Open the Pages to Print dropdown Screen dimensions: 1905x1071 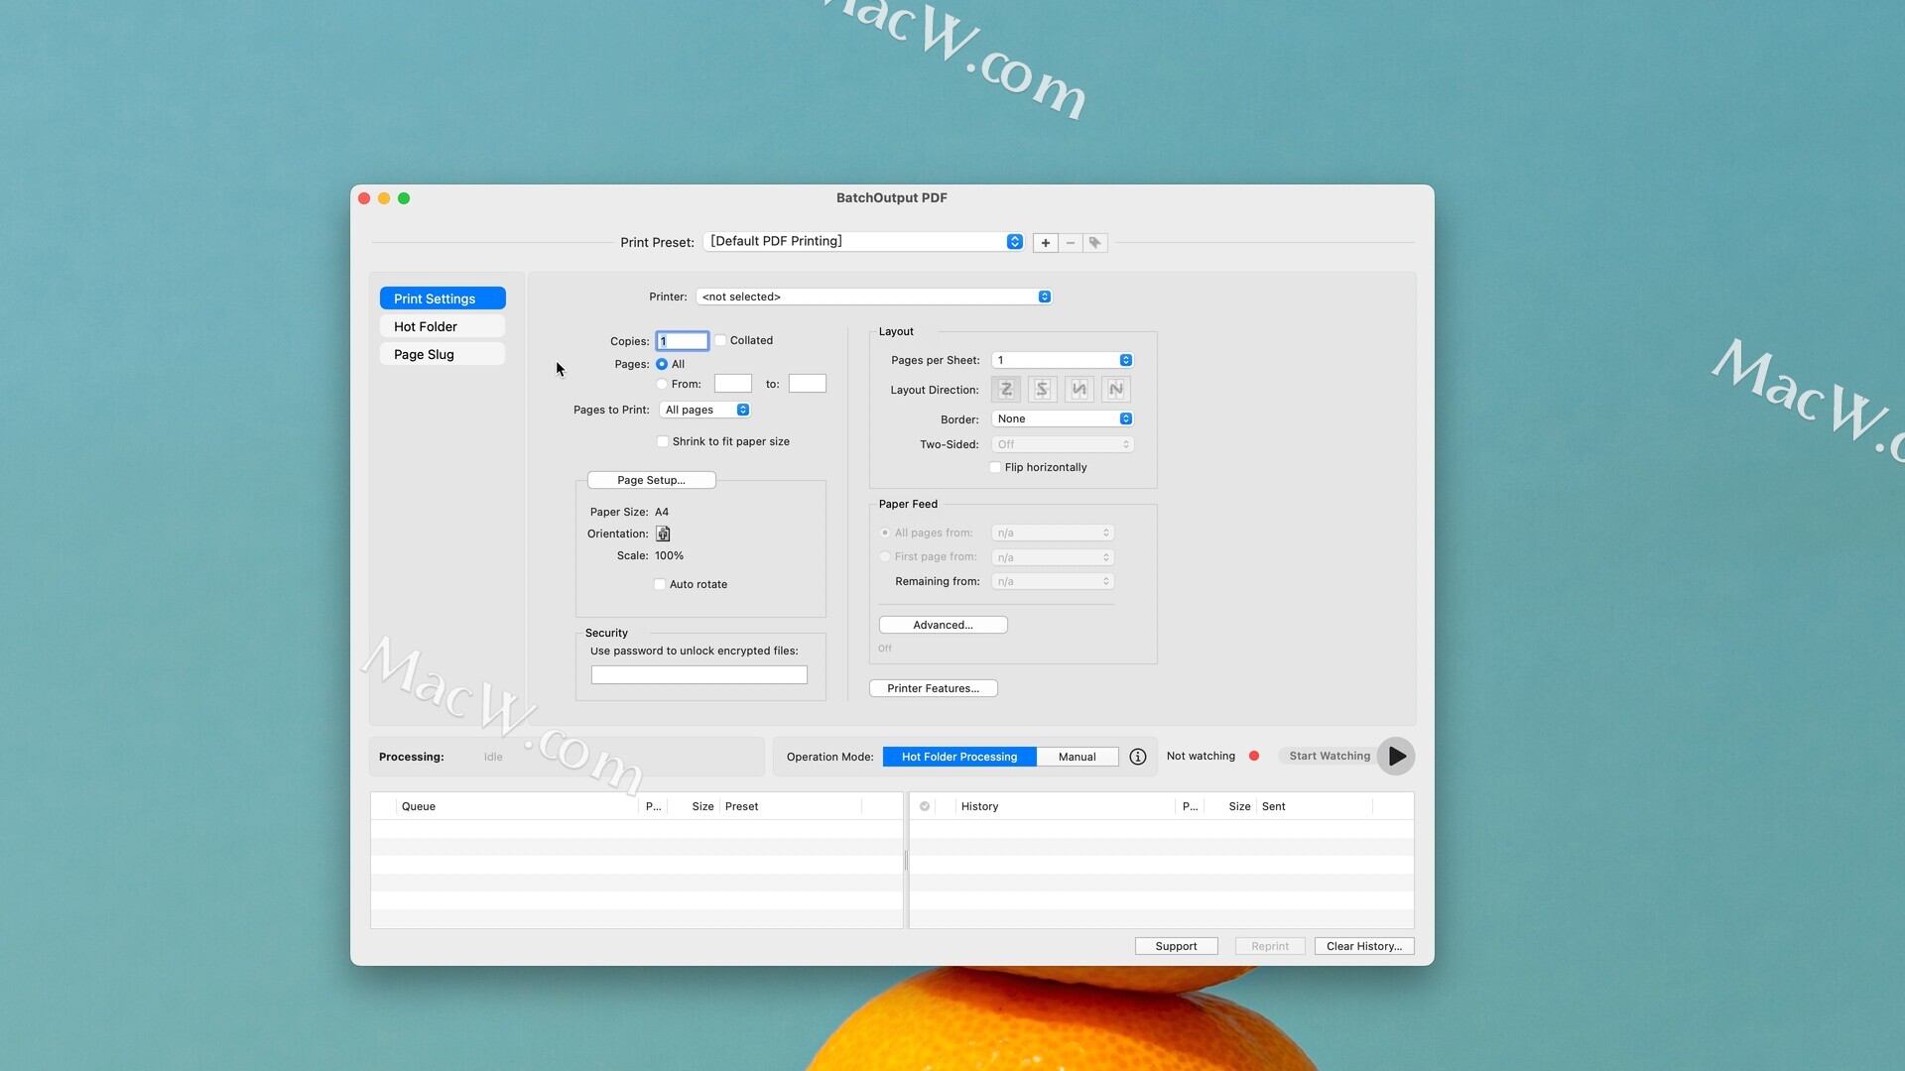pyautogui.click(x=705, y=410)
